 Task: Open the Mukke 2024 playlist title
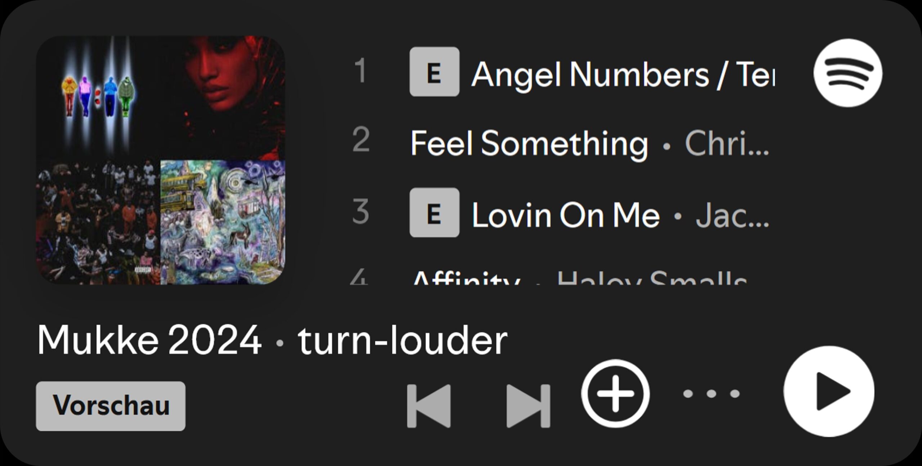click(149, 340)
